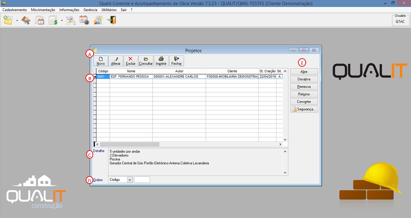Open the Movimentação menu
This screenshot has width=411, height=218.
pos(43,9)
